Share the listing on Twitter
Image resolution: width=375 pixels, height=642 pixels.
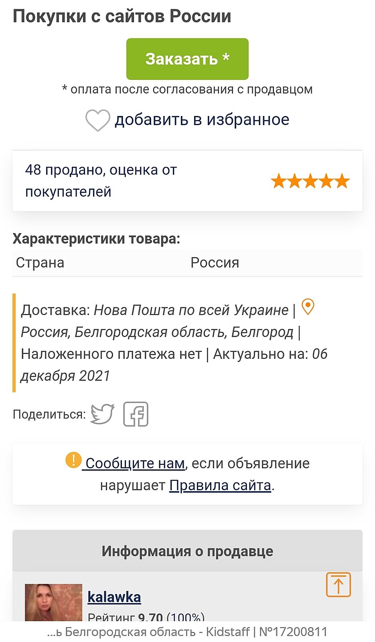(102, 414)
